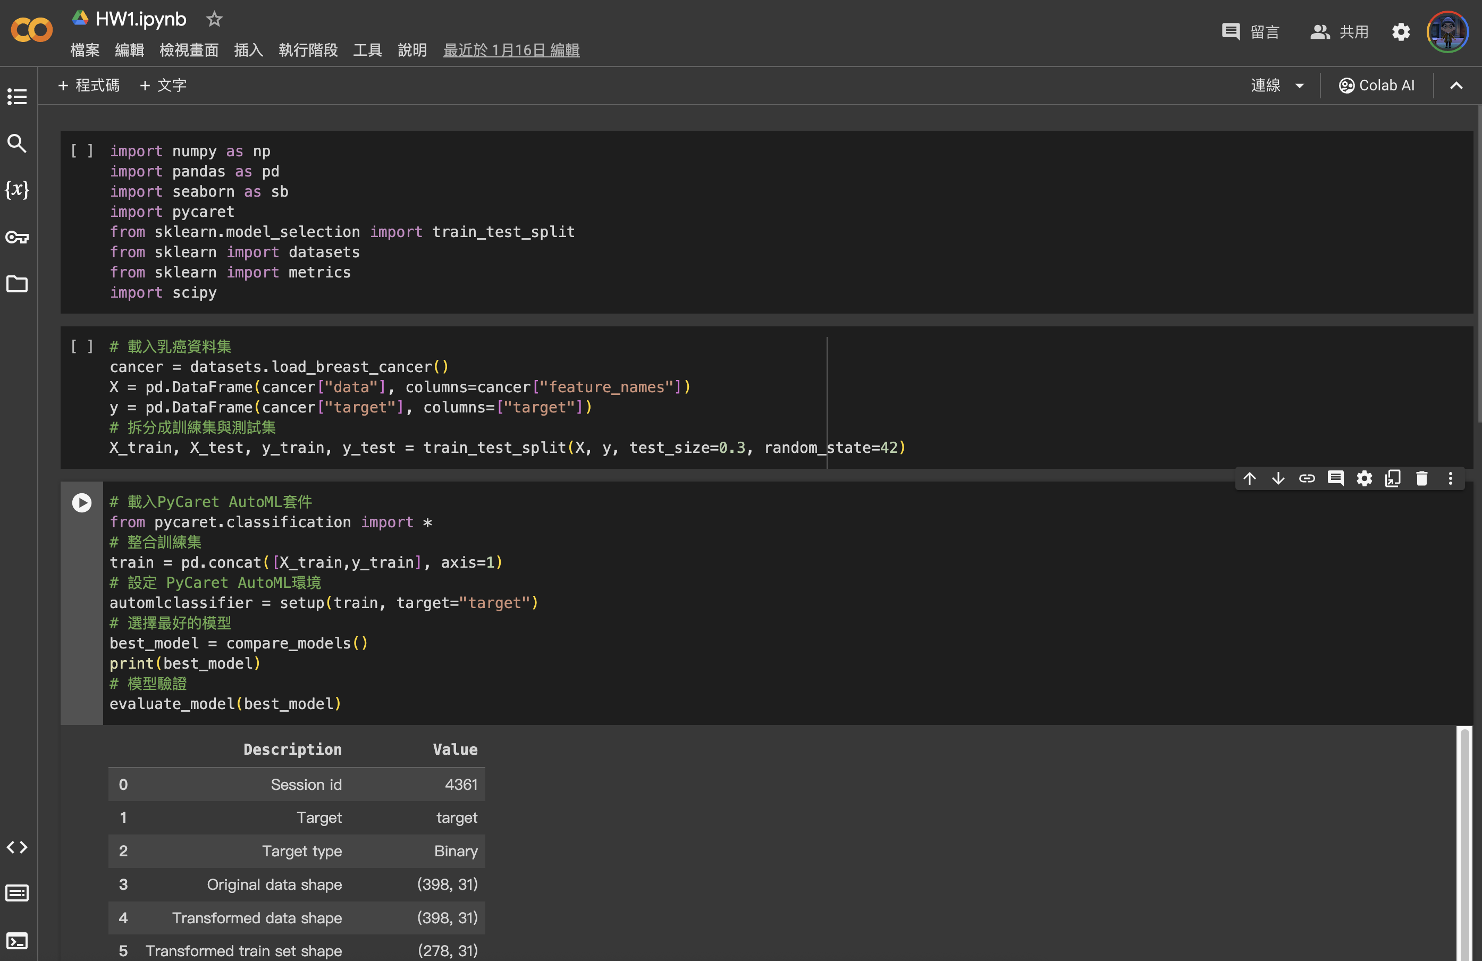1482x961 pixels.
Task: Click the empty brackets of the imports cell
Action: click(81, 151)
